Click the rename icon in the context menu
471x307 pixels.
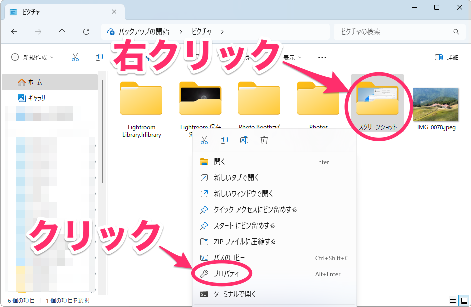coord(244,141)
